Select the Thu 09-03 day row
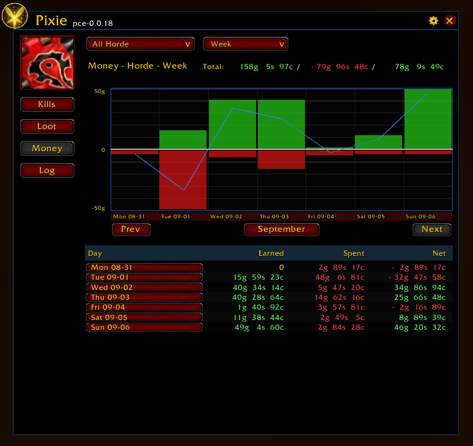This screenshot has width=473, height=446. (144, 297)
